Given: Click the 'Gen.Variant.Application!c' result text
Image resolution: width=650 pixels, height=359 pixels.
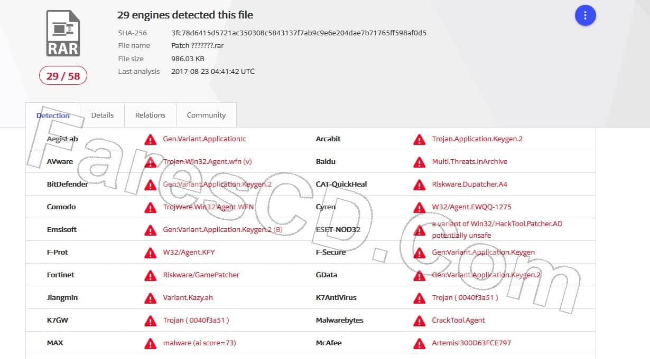Looking at the screenshot, I should pos(205,139).
